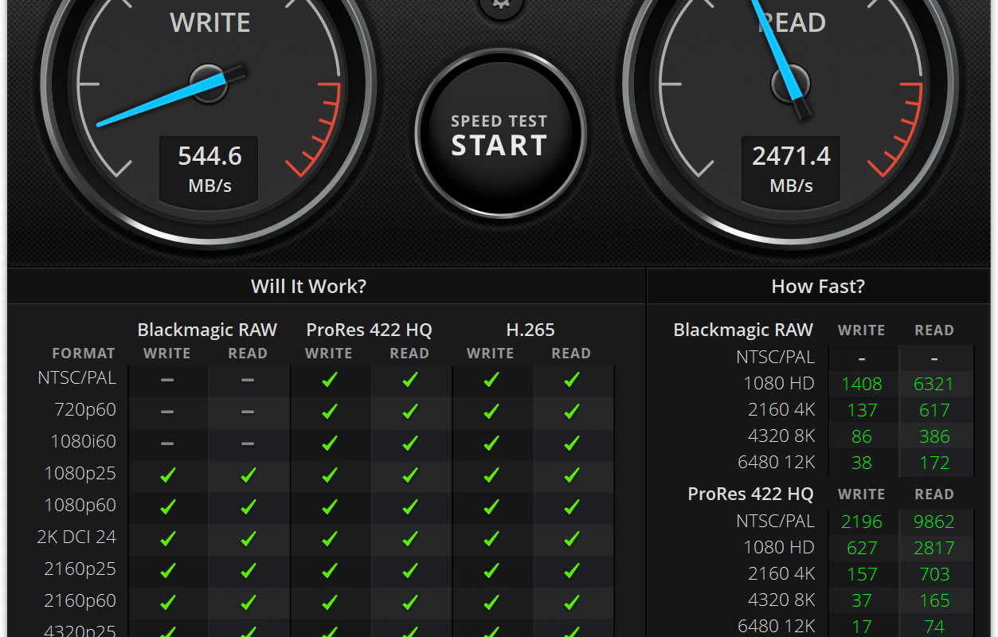
Task: Click the 1080p60 format row label
Action: [80, 506]
